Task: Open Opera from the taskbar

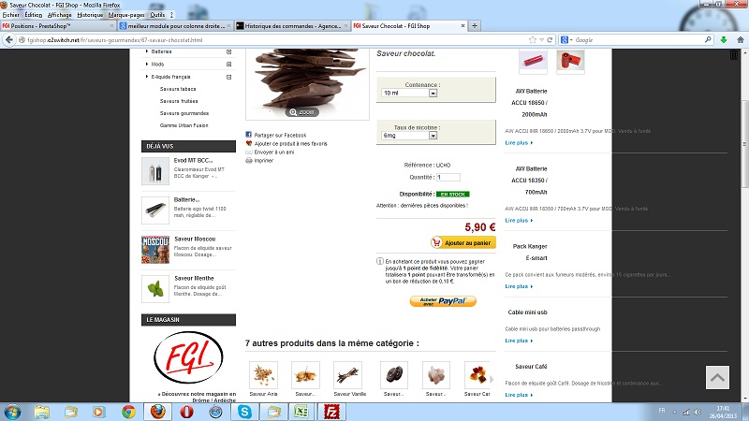Action: coord(186,412)
